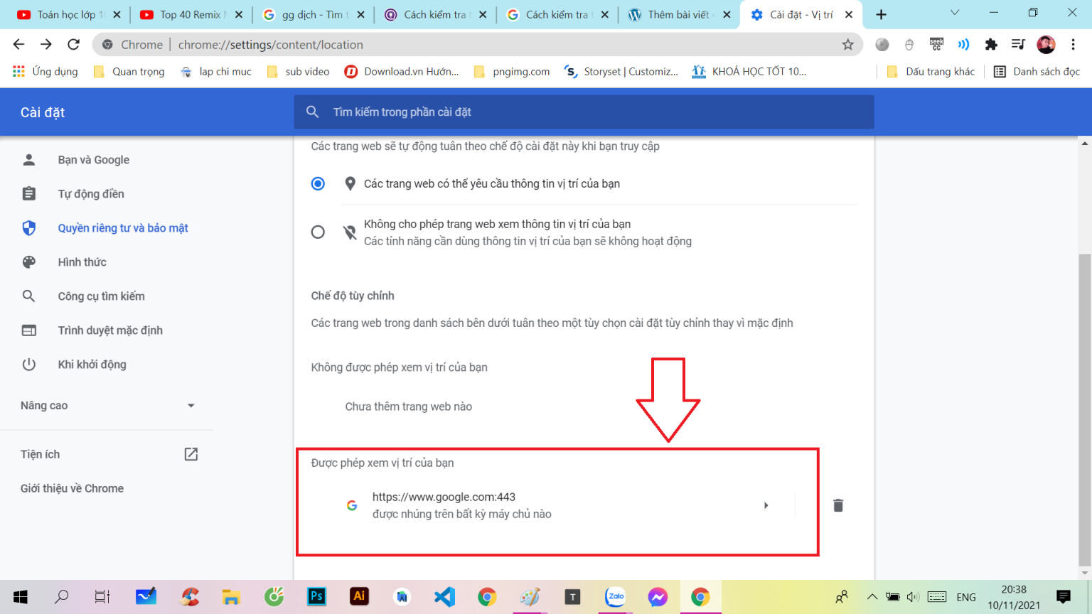Screen dimensions: 1092x614
Task: Expand the Nâng cao section
Action: [191, 406]
